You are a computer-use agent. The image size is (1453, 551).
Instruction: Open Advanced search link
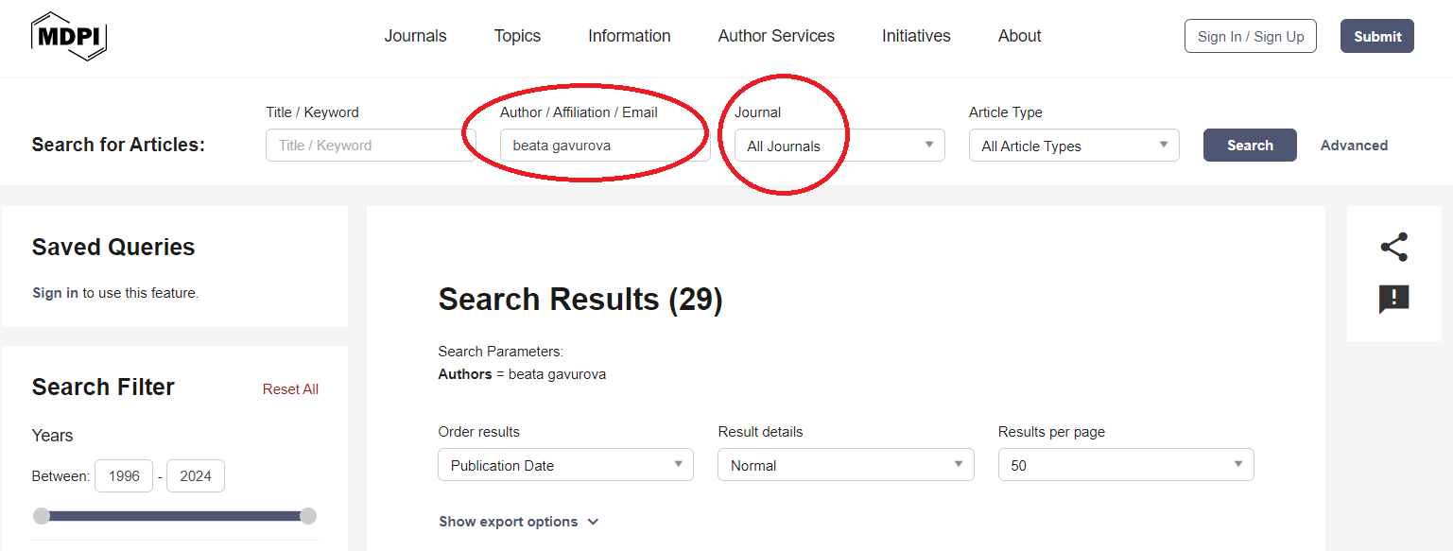tap(1354, 146)
